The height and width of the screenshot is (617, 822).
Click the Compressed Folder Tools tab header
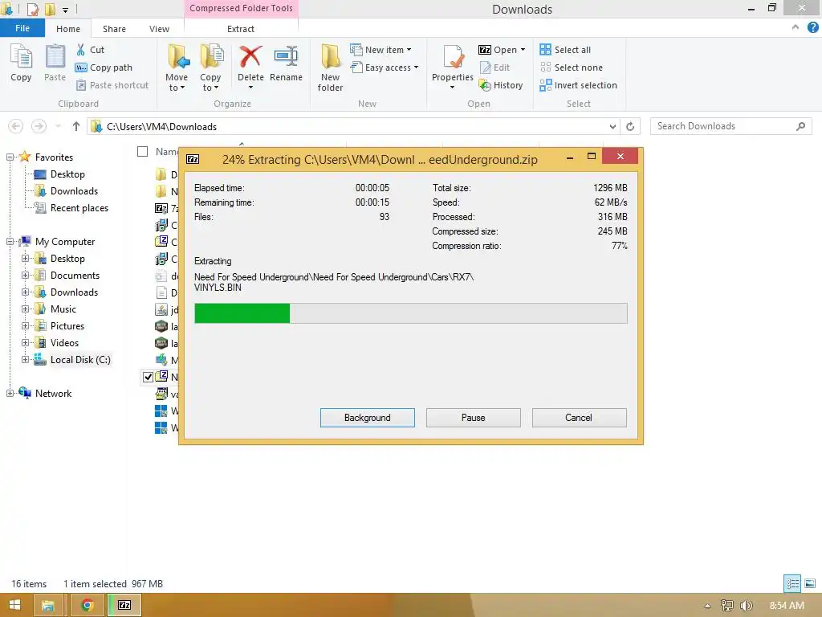[x=241, y=8]
